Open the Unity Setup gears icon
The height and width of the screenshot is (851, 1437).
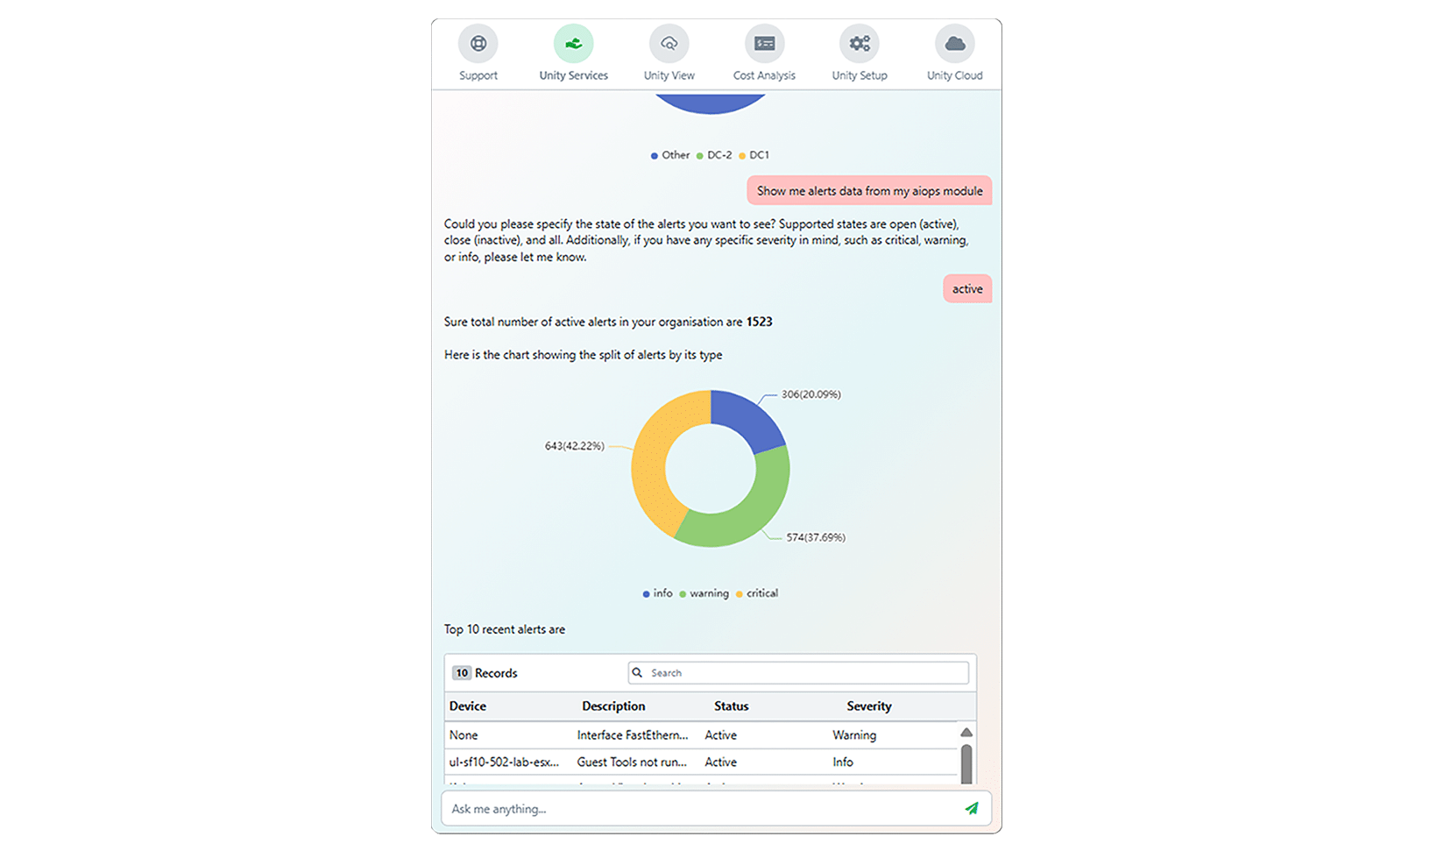(860, 43)
